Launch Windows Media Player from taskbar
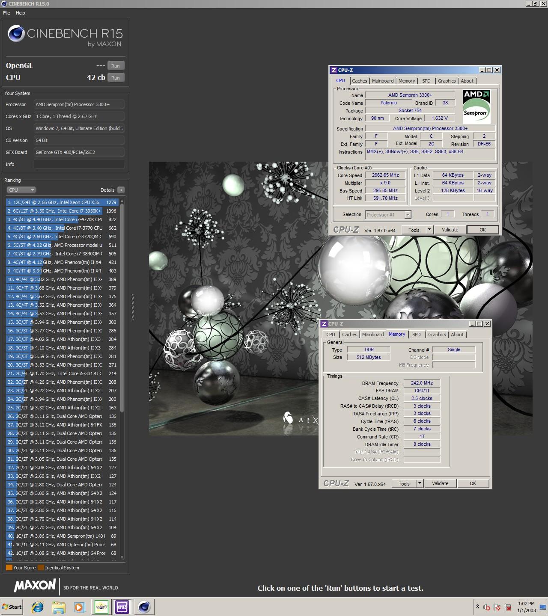 tap(79, 607)
